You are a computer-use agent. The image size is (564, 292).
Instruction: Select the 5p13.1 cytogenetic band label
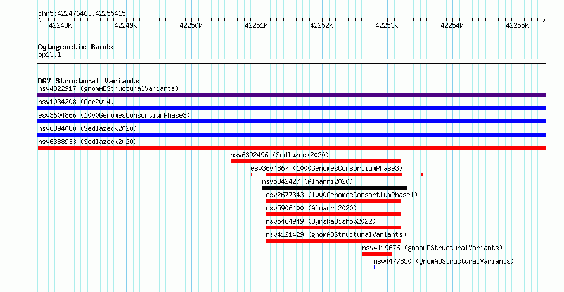49,54
